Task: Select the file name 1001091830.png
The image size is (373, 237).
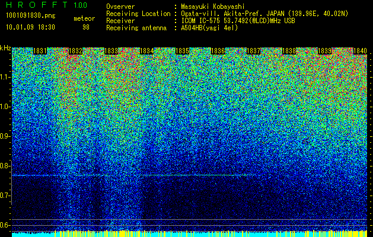Action: click(31, 16)
